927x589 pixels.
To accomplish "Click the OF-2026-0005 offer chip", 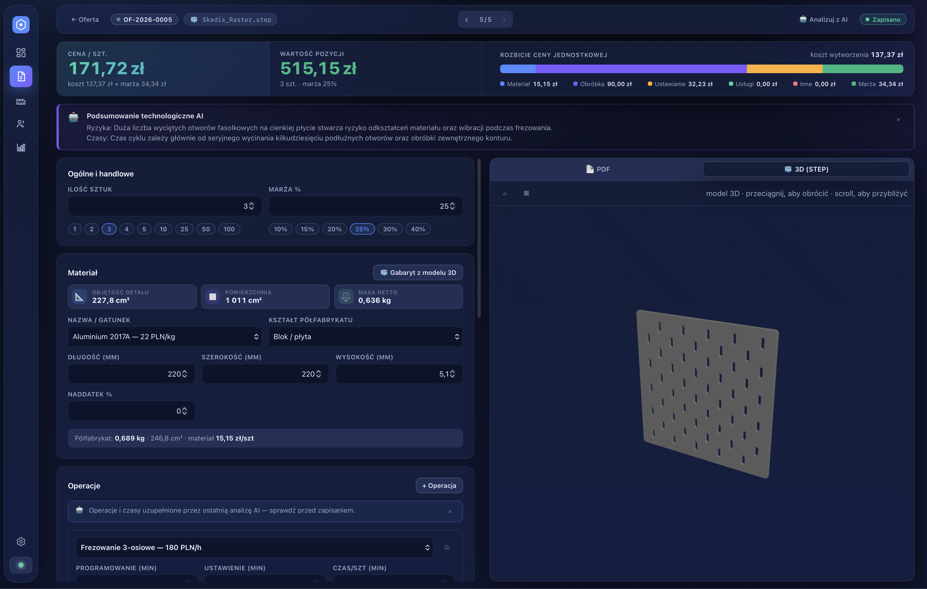I will (144, 20).
